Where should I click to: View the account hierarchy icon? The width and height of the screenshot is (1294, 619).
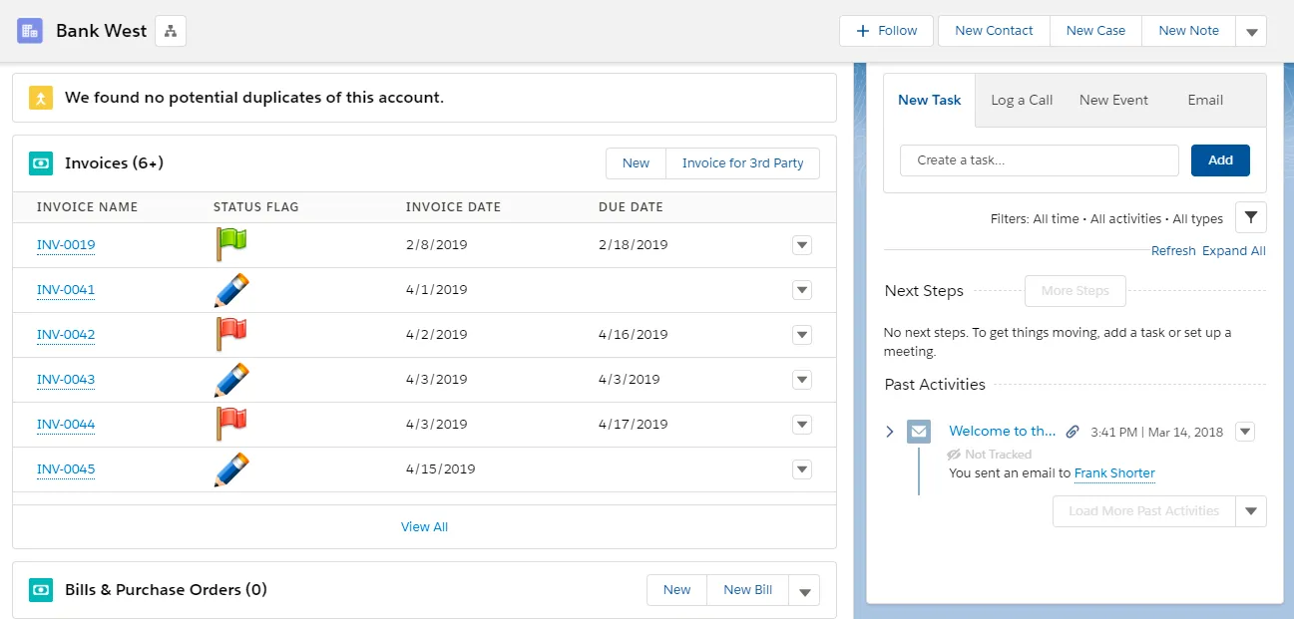(x=171, y=31)
